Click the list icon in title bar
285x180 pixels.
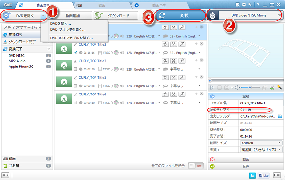pyautogui.click(x=237, y=5)
